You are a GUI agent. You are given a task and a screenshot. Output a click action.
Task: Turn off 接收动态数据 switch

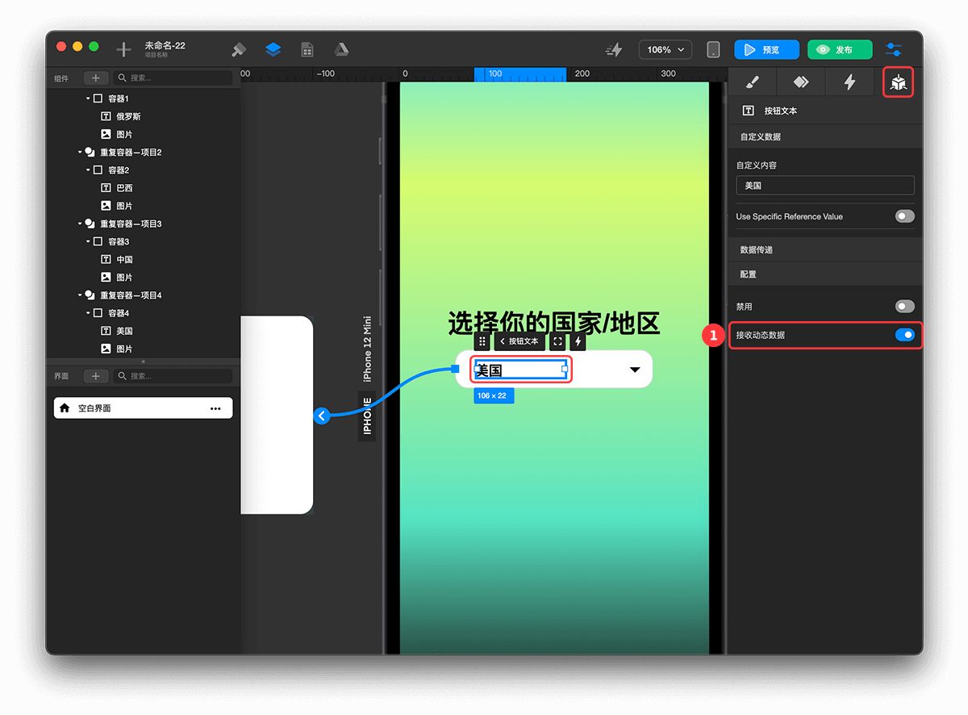(x=905, y=334)
